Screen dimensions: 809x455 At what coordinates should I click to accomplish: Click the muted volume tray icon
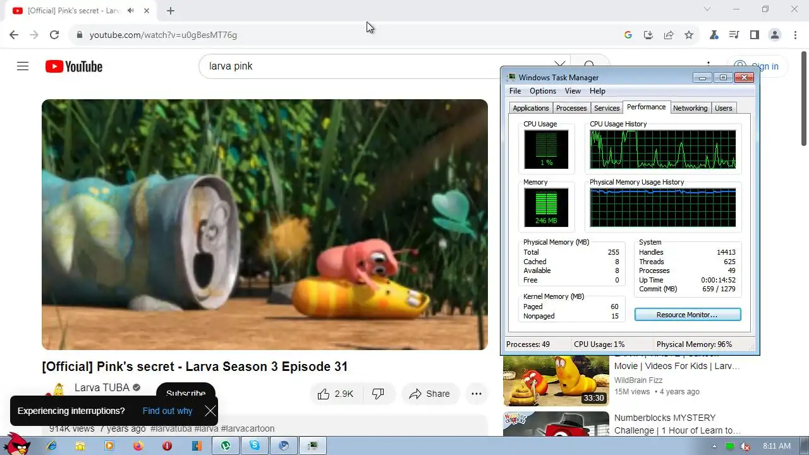[745, 446]
